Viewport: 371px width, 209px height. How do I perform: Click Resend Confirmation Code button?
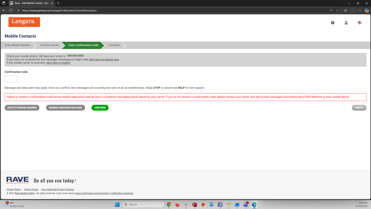pyautogui.click(x=65, y=108)
